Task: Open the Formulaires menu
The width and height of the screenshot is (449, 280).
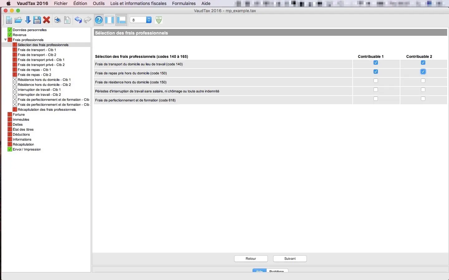Action: point(184,3)
